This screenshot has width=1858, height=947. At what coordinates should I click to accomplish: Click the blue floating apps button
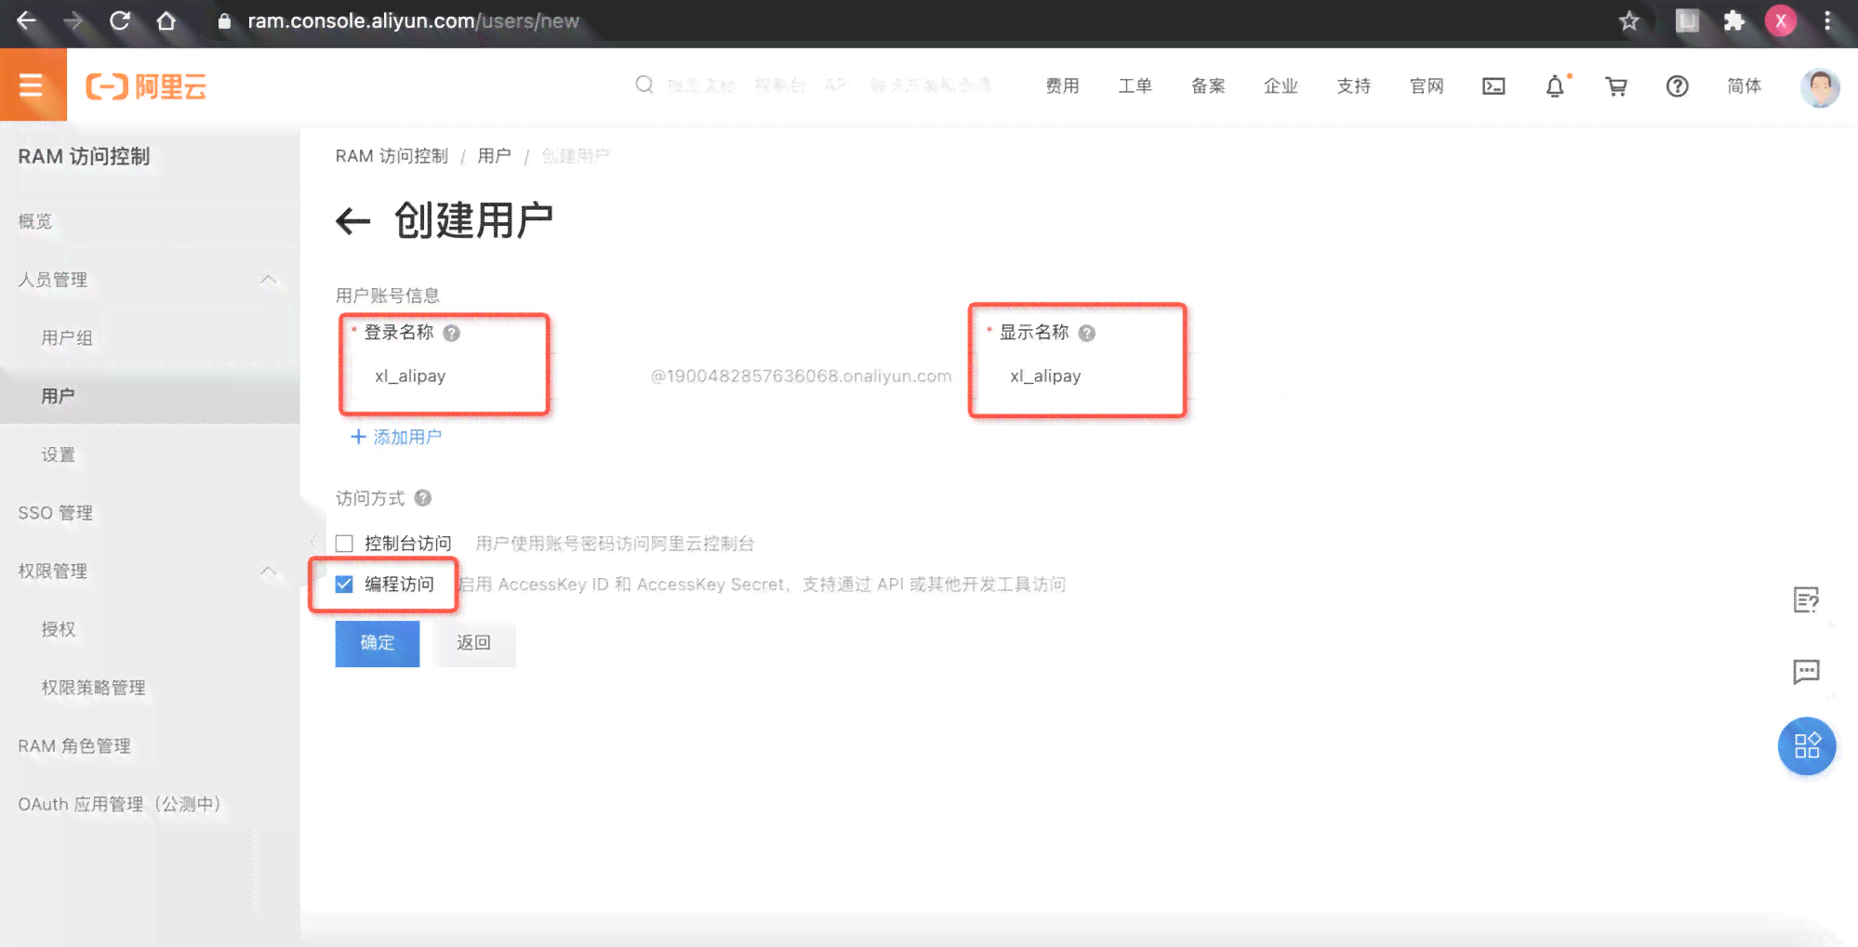1807,745
